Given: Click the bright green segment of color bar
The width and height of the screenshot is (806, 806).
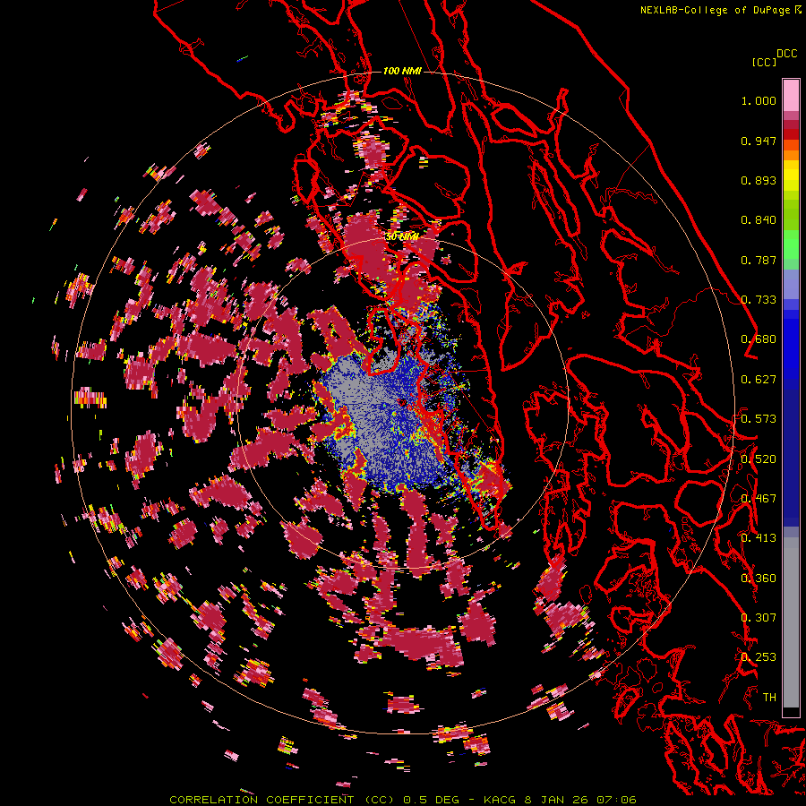Looking at the screenshot, I should (x=791, y=243).
